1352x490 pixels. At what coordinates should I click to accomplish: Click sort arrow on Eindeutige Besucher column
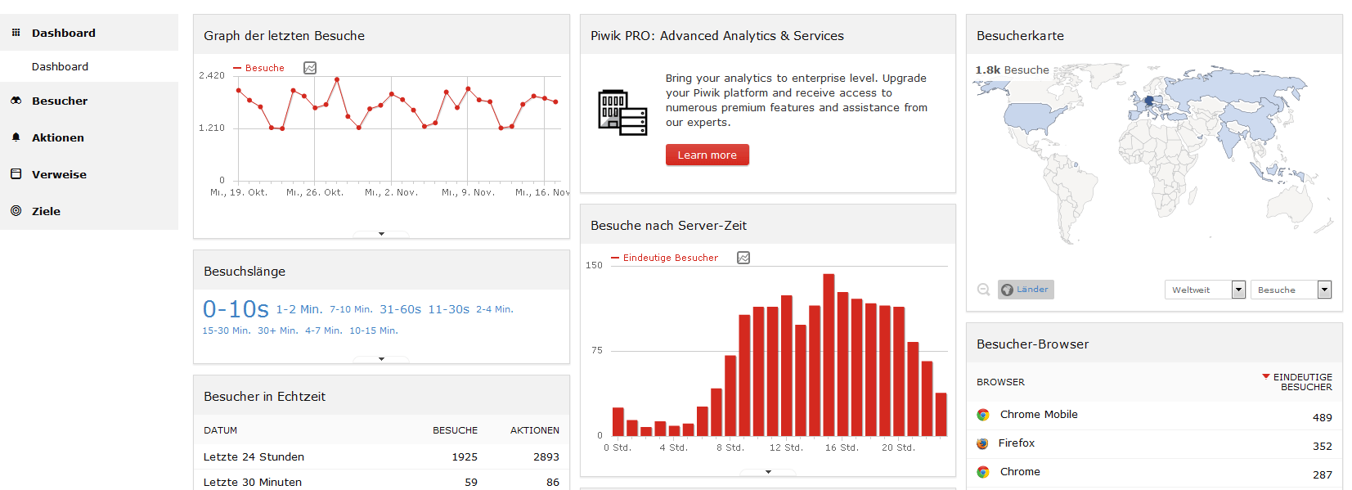click(1266, 376)
